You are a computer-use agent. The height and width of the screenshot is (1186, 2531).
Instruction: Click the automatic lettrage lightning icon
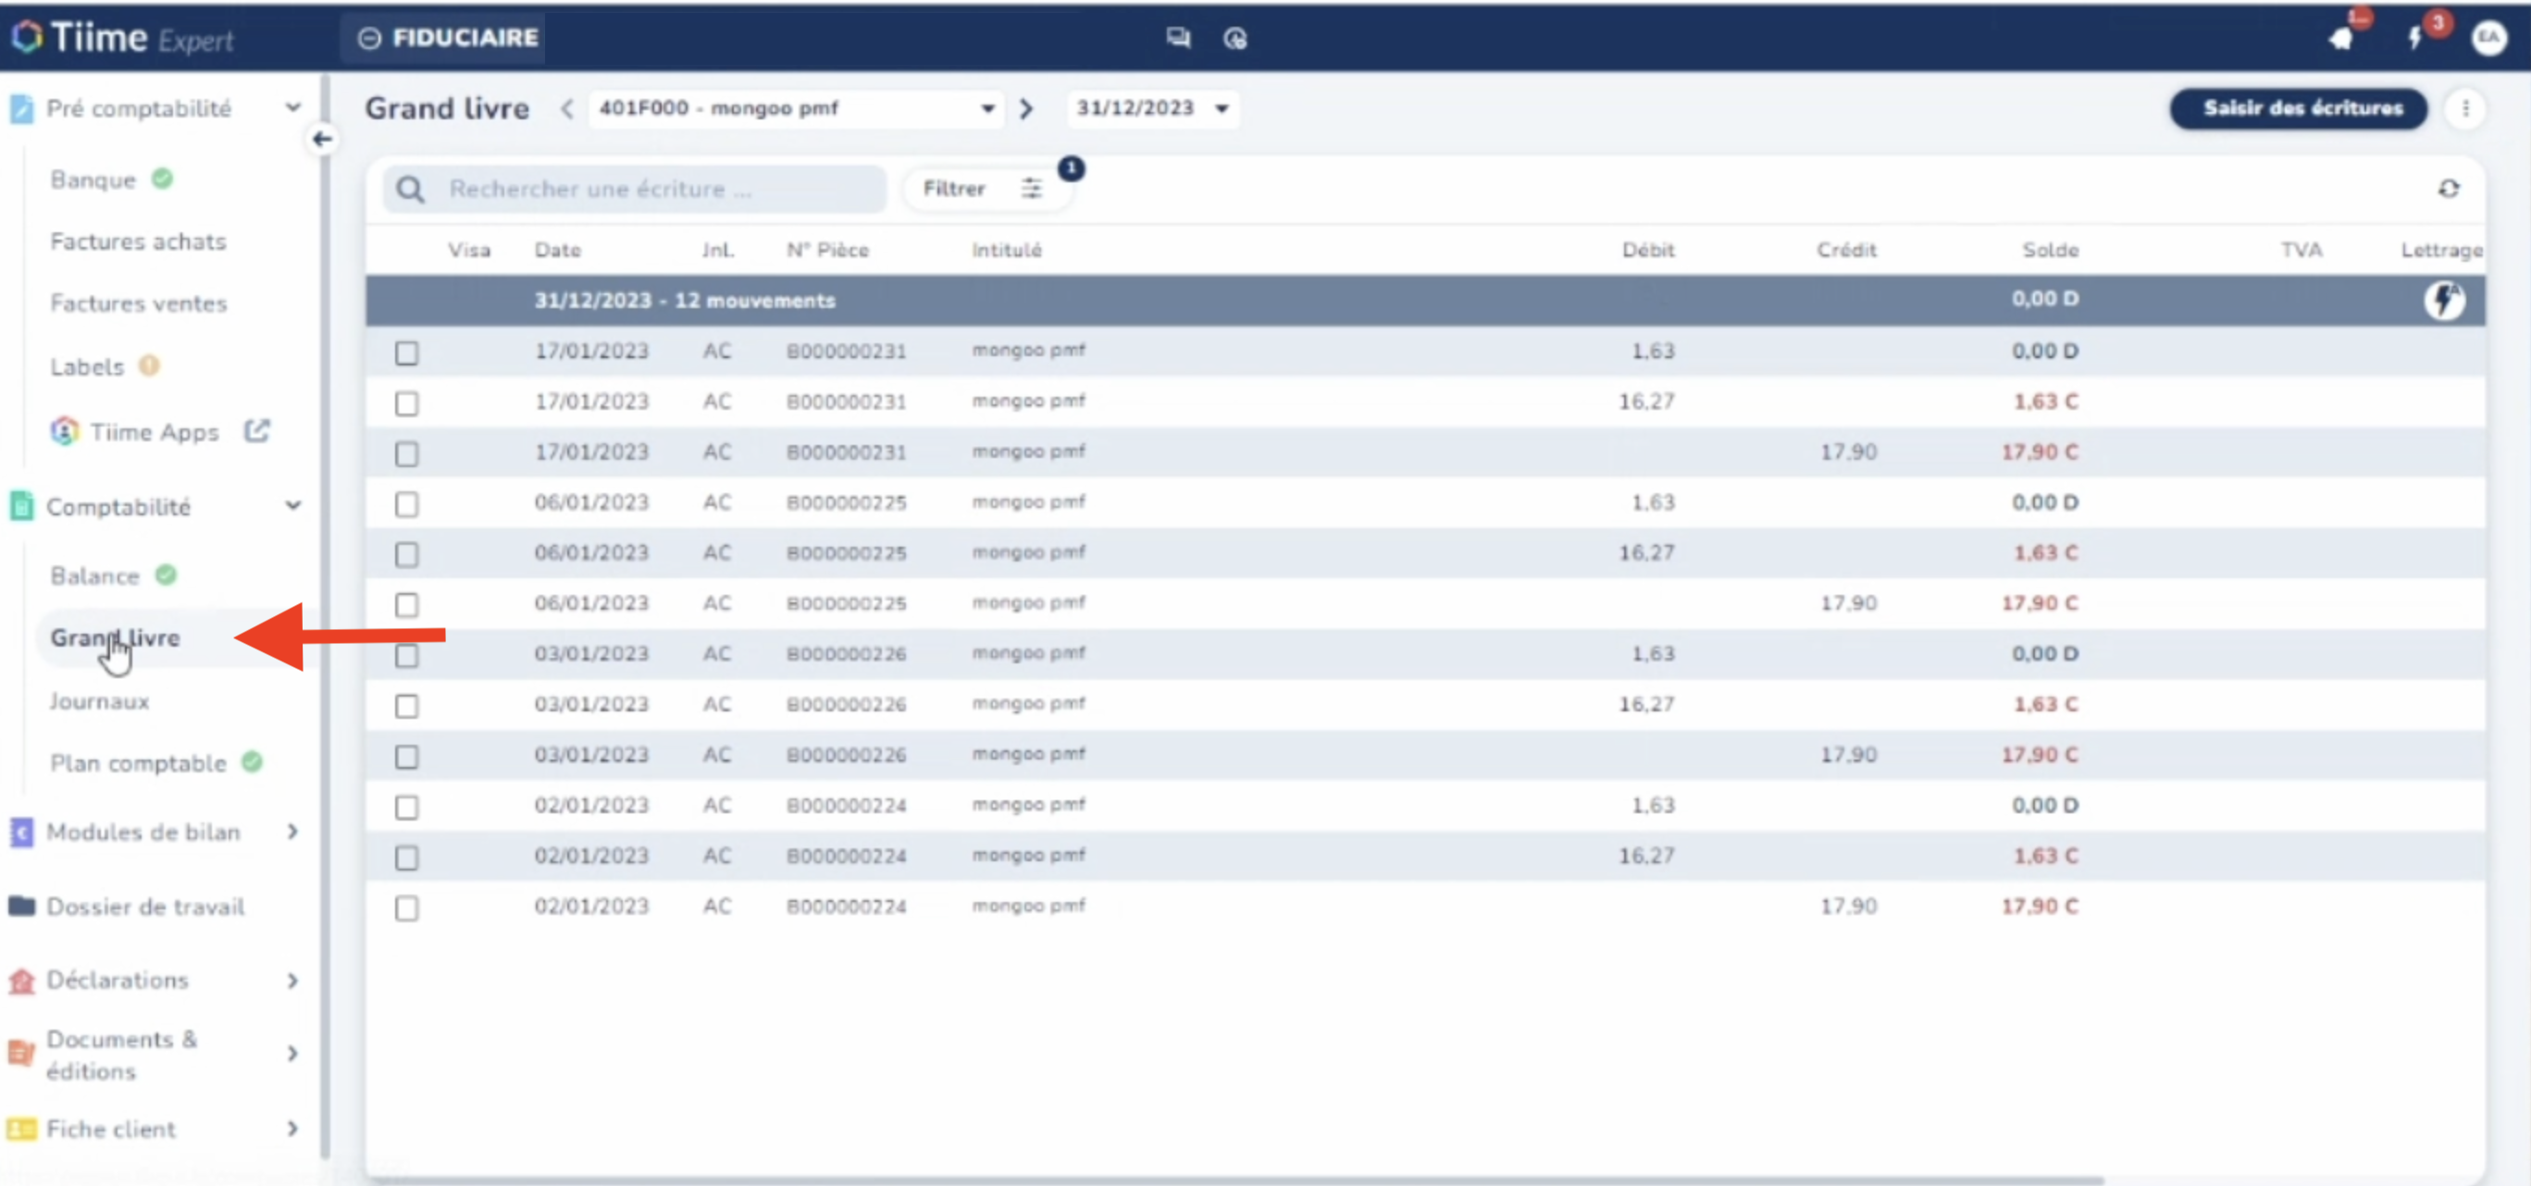pyautogui.click(x=2444, y=300)
